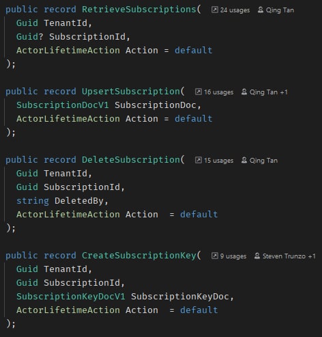Click the Steven Trunzo +1 author label
The height and width of the screenshot is (337, 322).
pyautogui.click(x=289, y=256)
